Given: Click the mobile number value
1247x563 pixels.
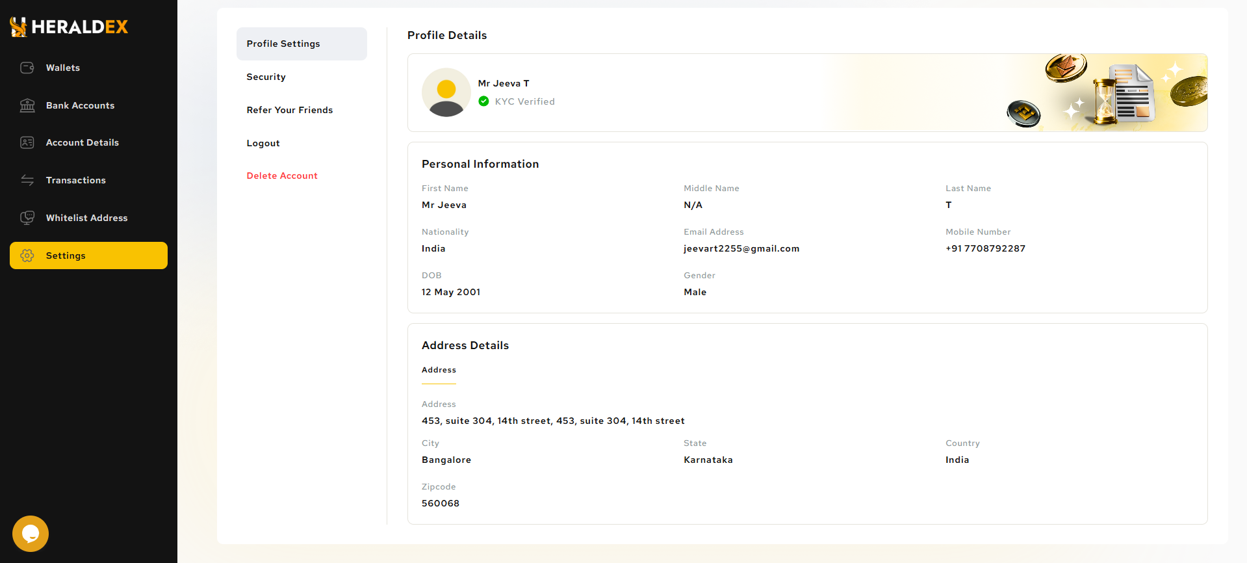Looking at the screenshot, I should coord(985,248).
